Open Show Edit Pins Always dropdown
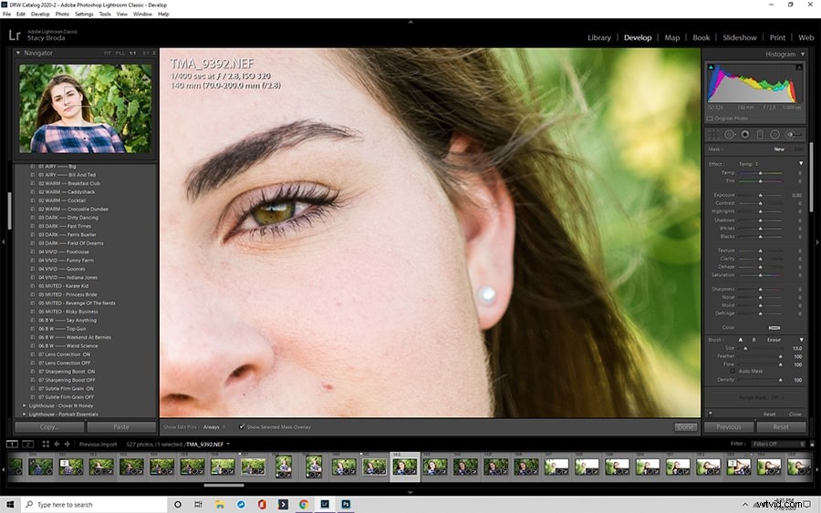Viewport: 821px width, 513px height. pyautogui.click(x=213, y=427)
